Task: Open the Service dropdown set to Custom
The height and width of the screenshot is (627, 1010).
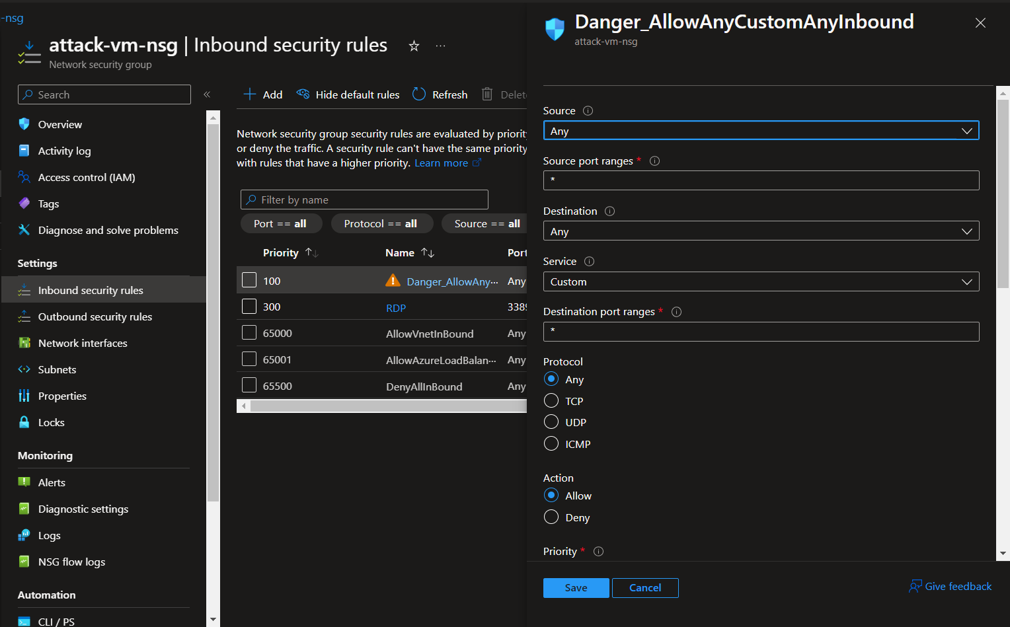Action: pos(761,281)
